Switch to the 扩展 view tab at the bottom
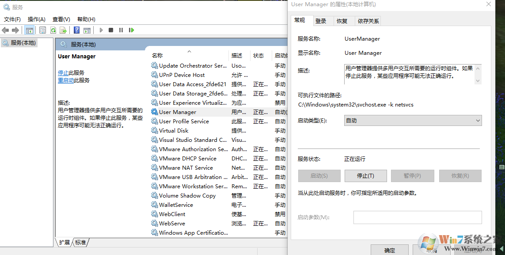The width and height of the screenshot is (505, 255). point(65,243)
